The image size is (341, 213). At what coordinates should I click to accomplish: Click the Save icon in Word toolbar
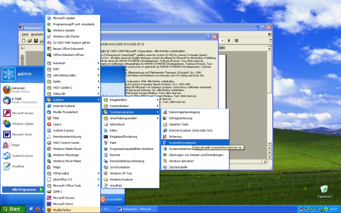click(36, 41)
